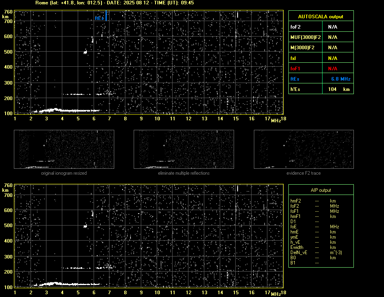Screen dimensions: 384x297
Task: Click the yellow N/A value beside fxI
Action: tap(332, 58)
